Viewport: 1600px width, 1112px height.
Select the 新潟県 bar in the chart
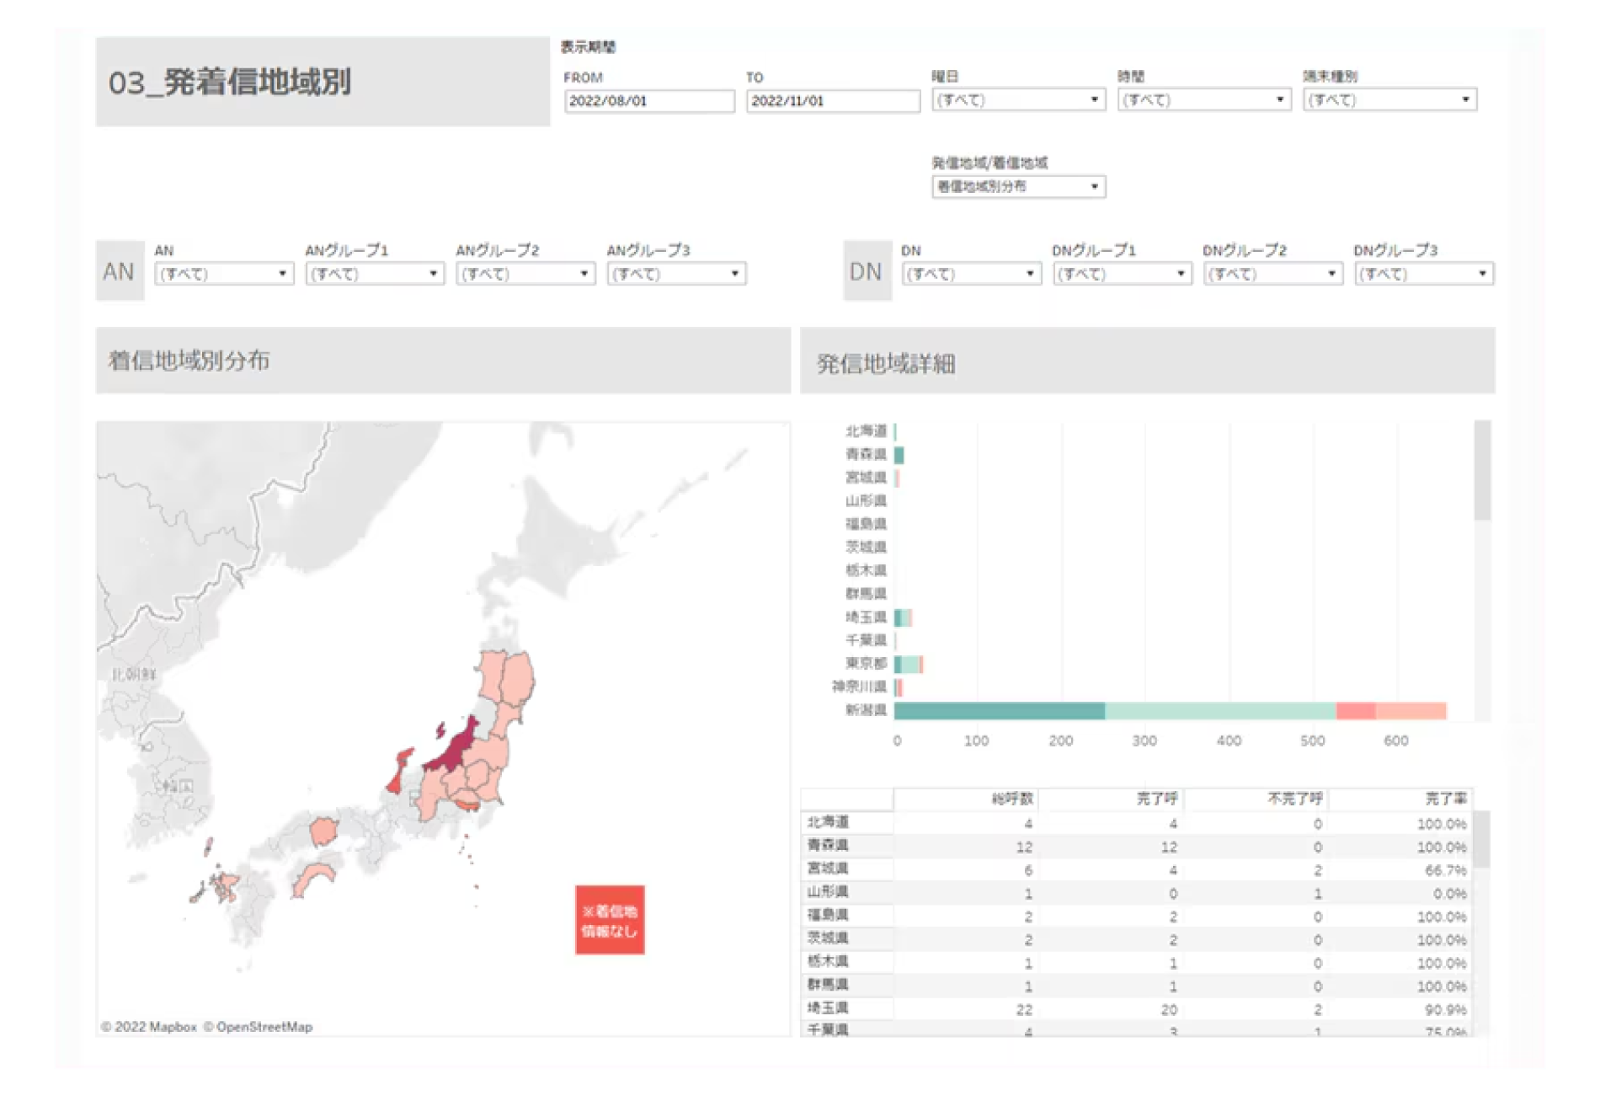(x=1162, y=712)
